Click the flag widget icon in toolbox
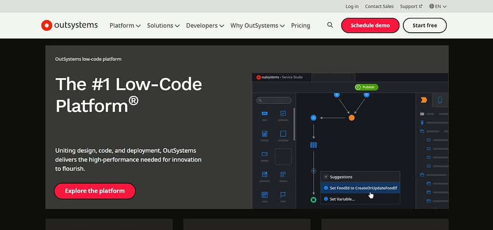 pos(283,195)
